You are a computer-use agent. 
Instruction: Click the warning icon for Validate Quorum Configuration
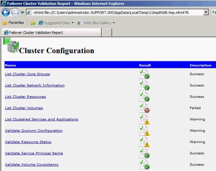point(144,131)
